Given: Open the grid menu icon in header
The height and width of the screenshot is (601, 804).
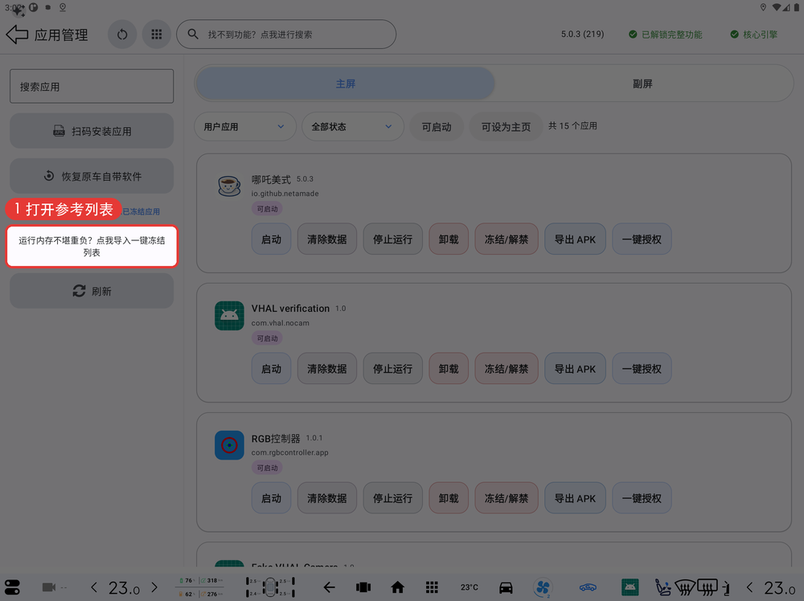Looking at the screenshot, I should click(157, 35).
